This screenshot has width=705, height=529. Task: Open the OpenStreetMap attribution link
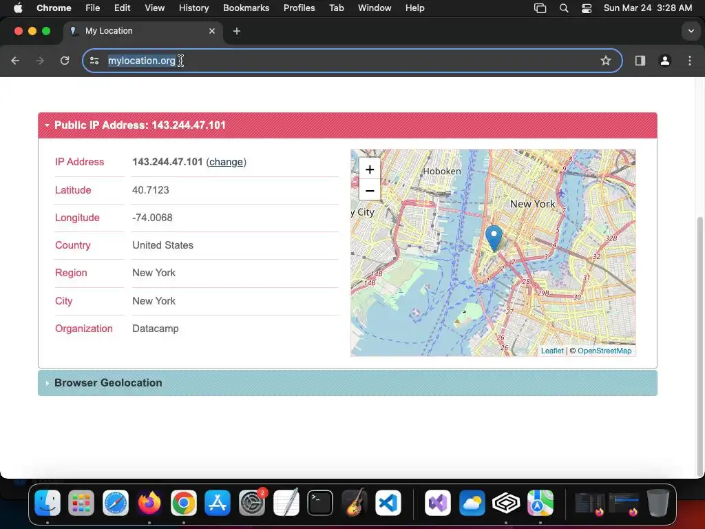(x=604, y=351)
